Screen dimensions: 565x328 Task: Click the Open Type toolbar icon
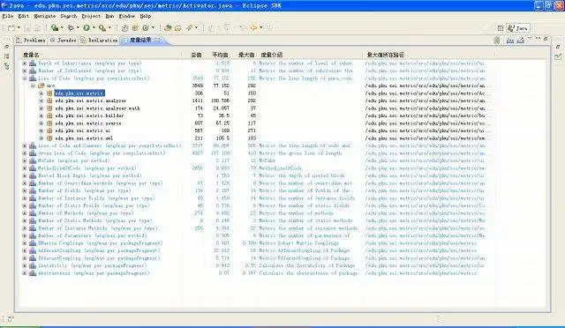pyautogui.click(x=168, y=27)
